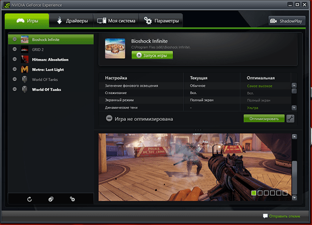Click status minus icon beside GRID 2
This screenshot has height=225, width=312.
click(15, 49)
